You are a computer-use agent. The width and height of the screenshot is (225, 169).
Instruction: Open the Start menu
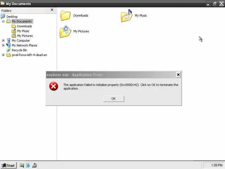[8, 165]
